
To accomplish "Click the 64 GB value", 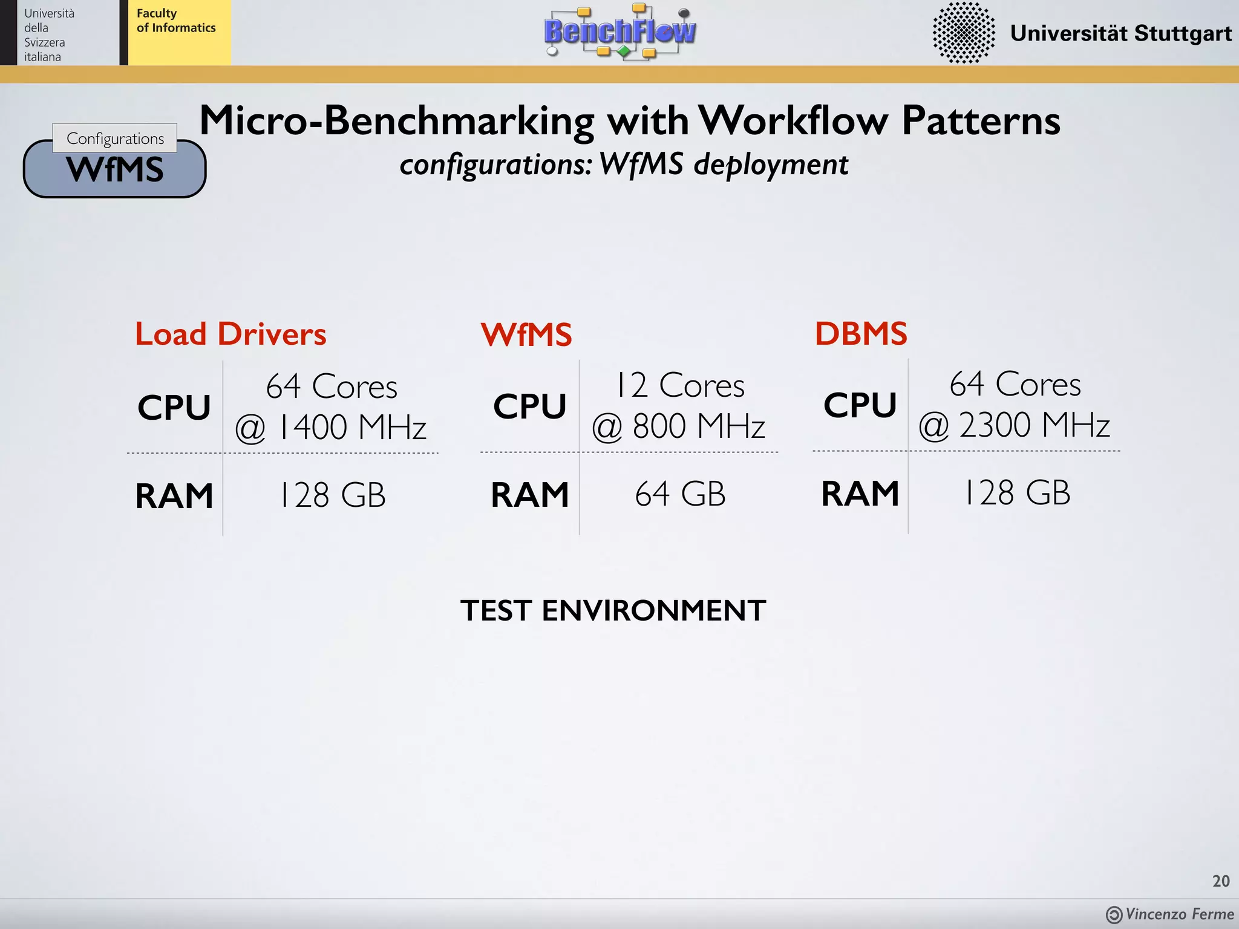I will pyautogui.click(x=680, y=494).
